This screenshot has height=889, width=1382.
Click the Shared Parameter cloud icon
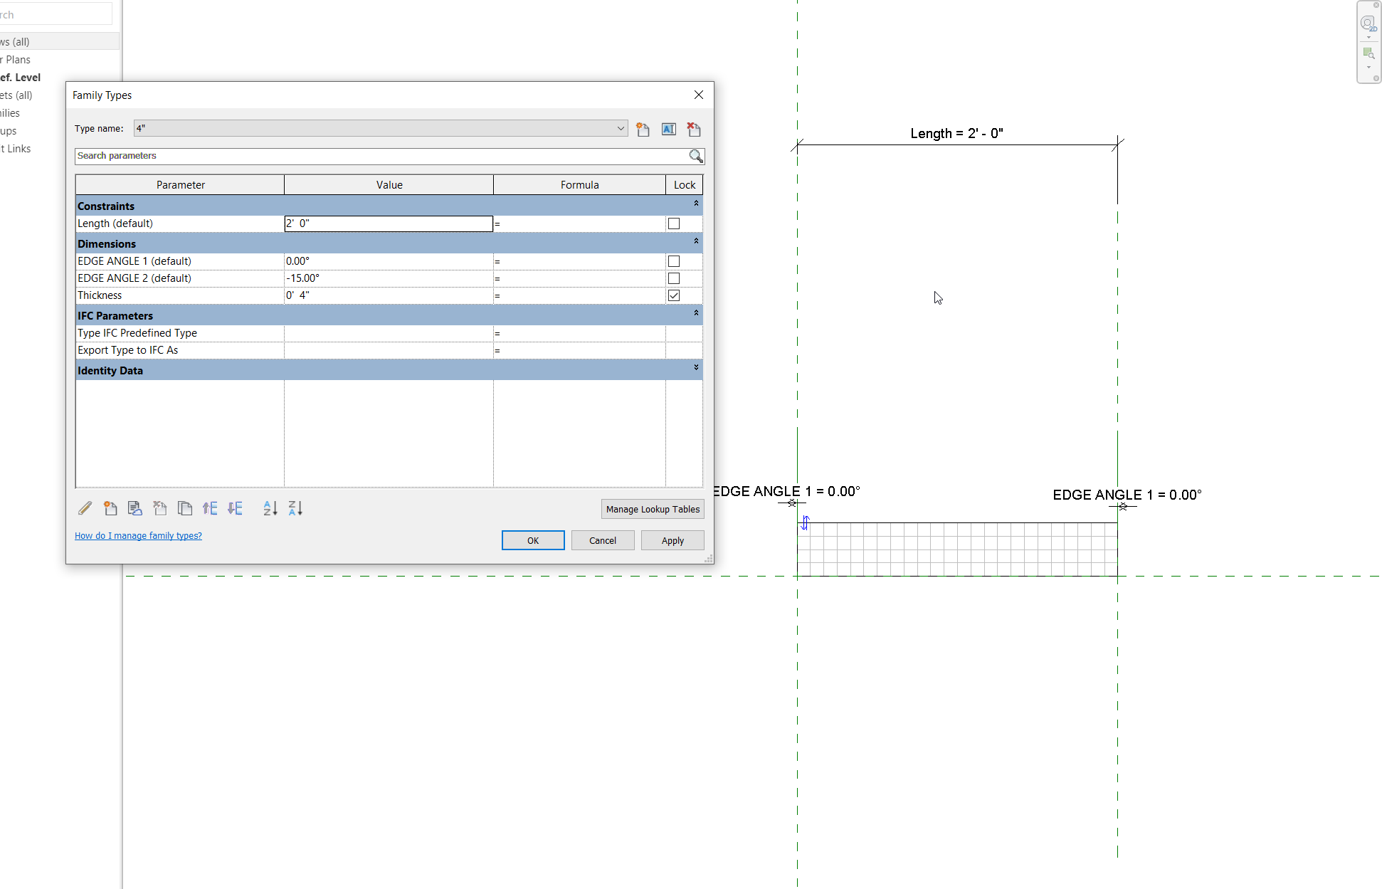pyautogui.click(x=134, y=508)
